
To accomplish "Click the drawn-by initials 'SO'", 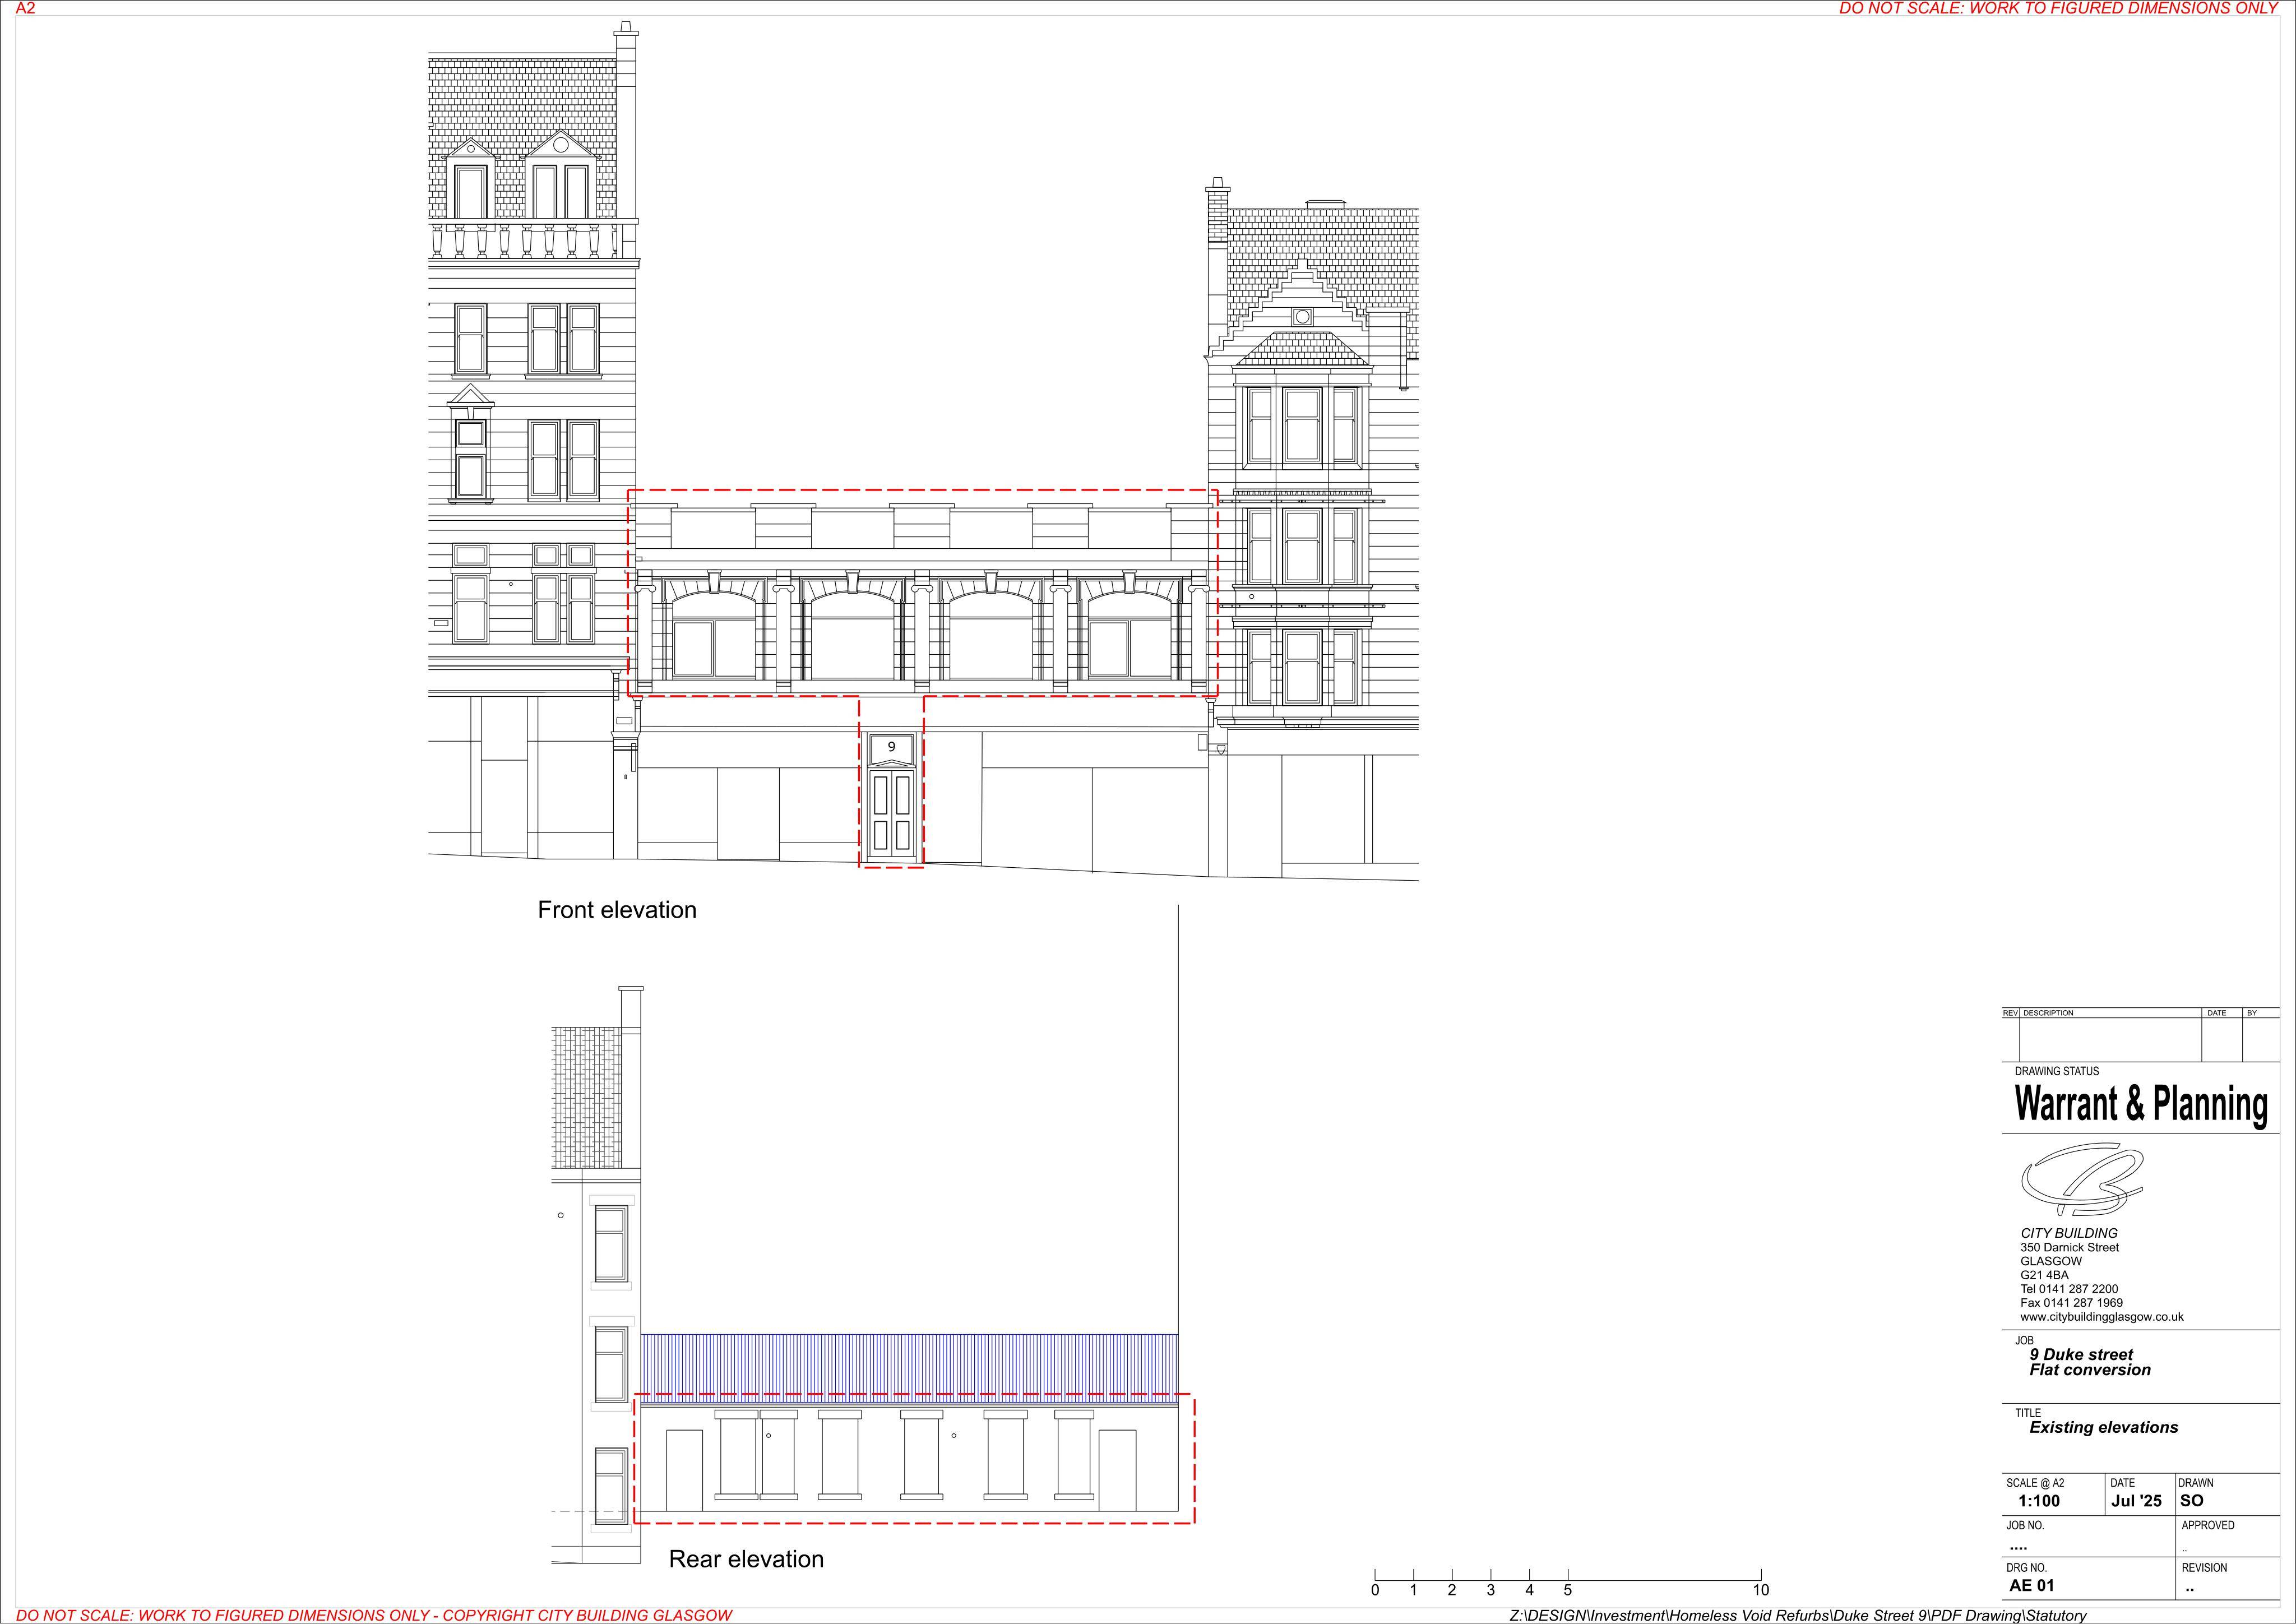I will pyautogui.click(x=2192, y=1501).
